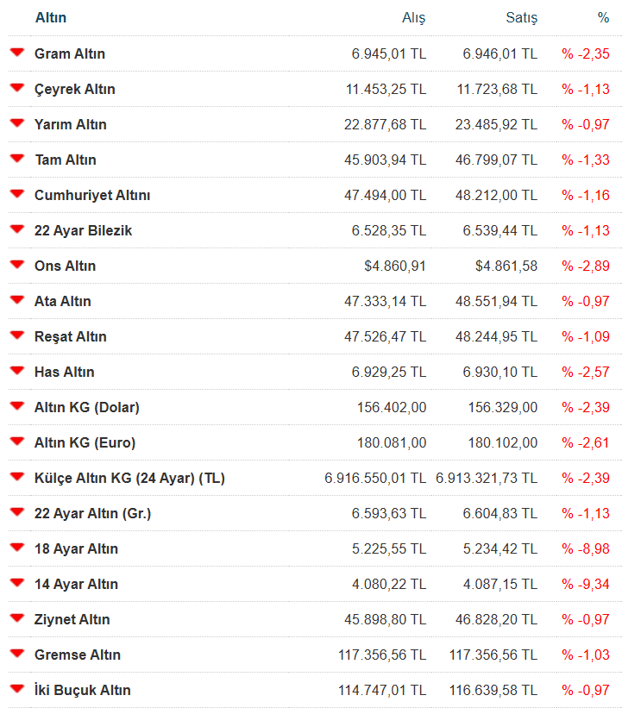Image resolution: width=622 pixels, height=708 pixels.
Task: Click the Alış column header
Action: pos(414,18)
